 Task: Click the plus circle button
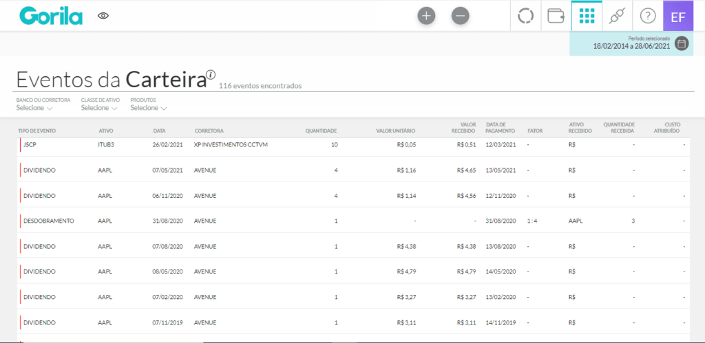click(426, 16)
